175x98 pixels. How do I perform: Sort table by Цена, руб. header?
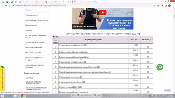[134, 40]
